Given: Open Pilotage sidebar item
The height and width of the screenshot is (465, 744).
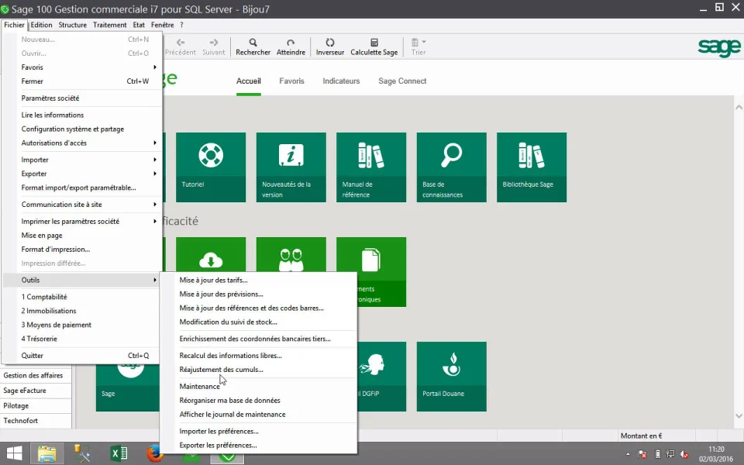Looking at the screenshot, I should (36, 405).
